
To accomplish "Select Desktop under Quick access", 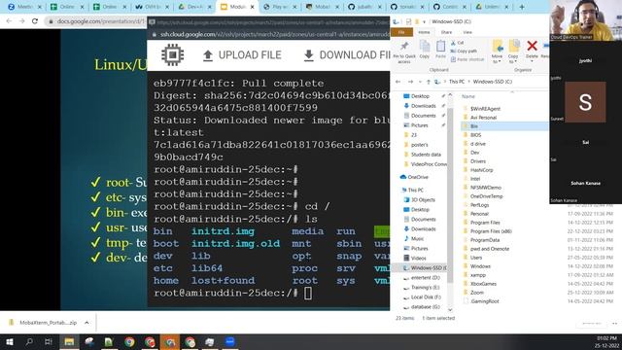I will coord(420,96).
